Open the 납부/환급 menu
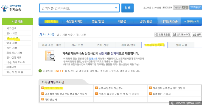 click(x=146, y=21)
